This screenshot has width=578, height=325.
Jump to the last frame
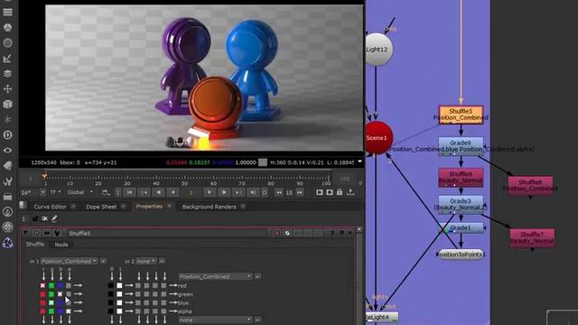[x=253, y=192]
